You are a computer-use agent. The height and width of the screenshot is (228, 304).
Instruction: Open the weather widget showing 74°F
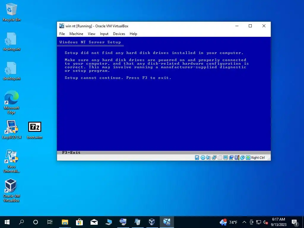click(228, 222)
